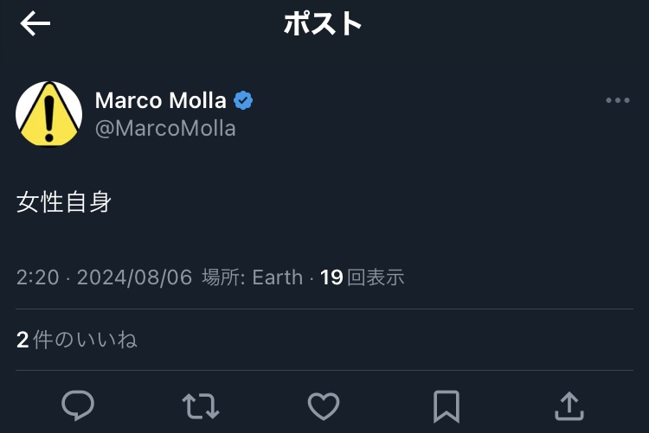
Task: Open the yellow warning-sign profile avatar
Action: (x=49, y=114)
